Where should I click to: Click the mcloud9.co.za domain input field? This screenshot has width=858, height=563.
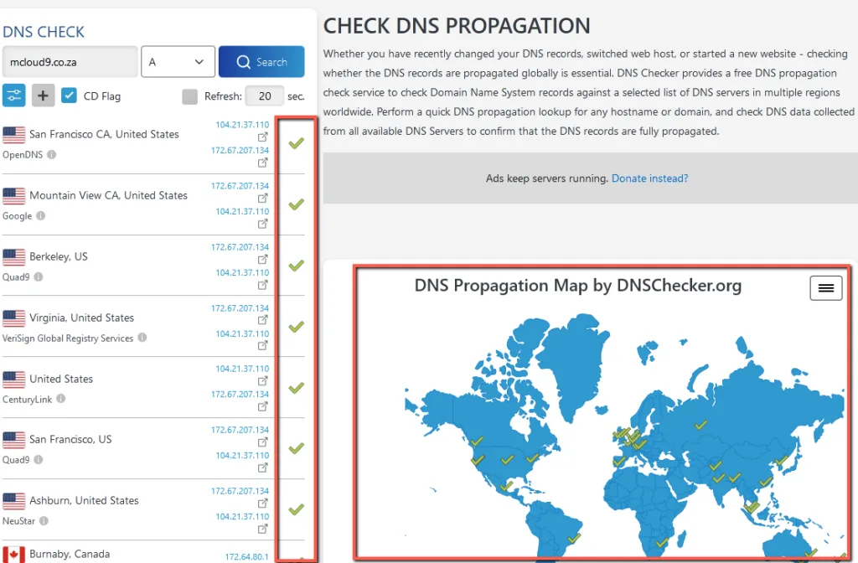pos(70,61)
